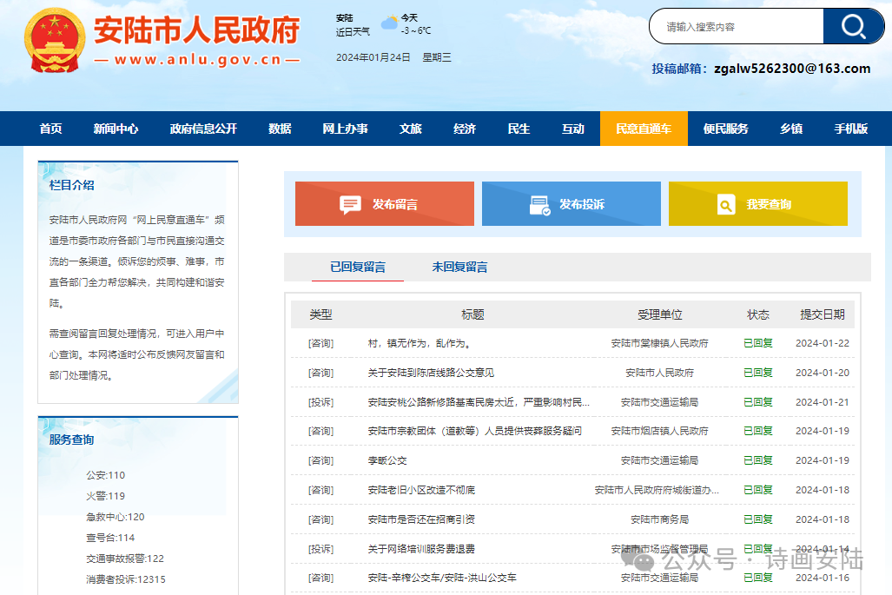
Task: Click the 类型 column header
Action: click(320, 314)
